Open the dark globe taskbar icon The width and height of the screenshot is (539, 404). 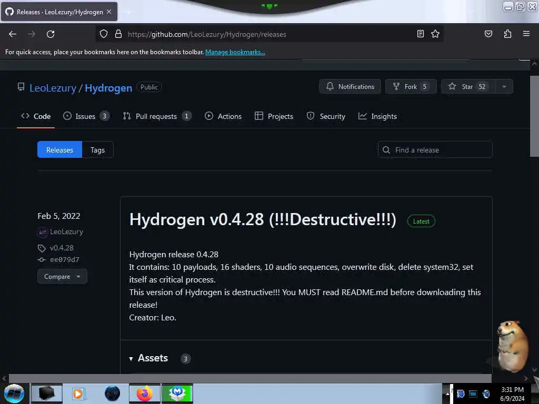tap(113, 393)
